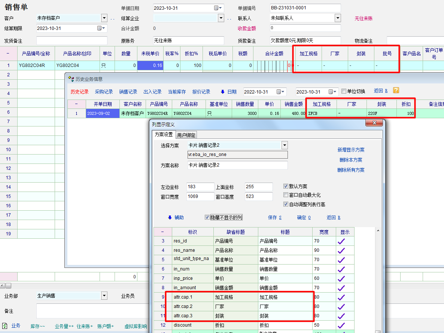
Task: Open the 客户 dropdown list
Action: coord(104,18)
